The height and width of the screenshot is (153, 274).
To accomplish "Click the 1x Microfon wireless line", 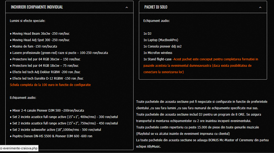I will point(158,53).
